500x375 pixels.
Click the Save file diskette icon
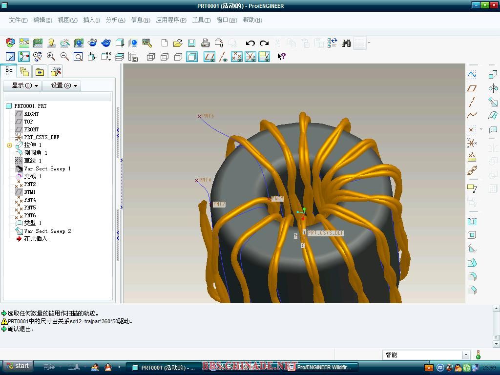[191, 43]
